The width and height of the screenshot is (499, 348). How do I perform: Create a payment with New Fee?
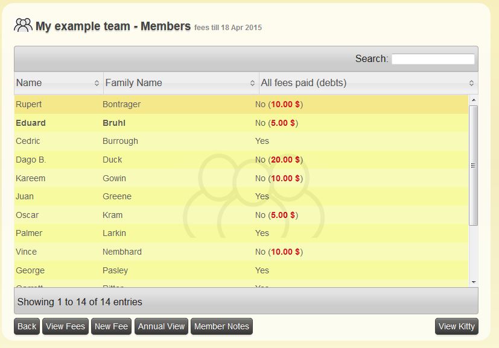click(x=111, y=326)
